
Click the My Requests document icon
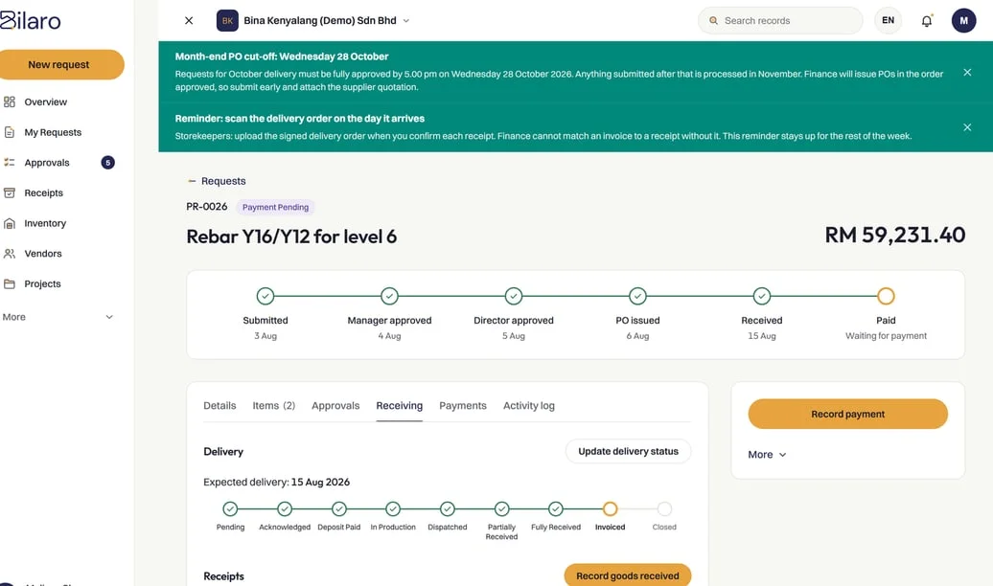pos(10,132)
